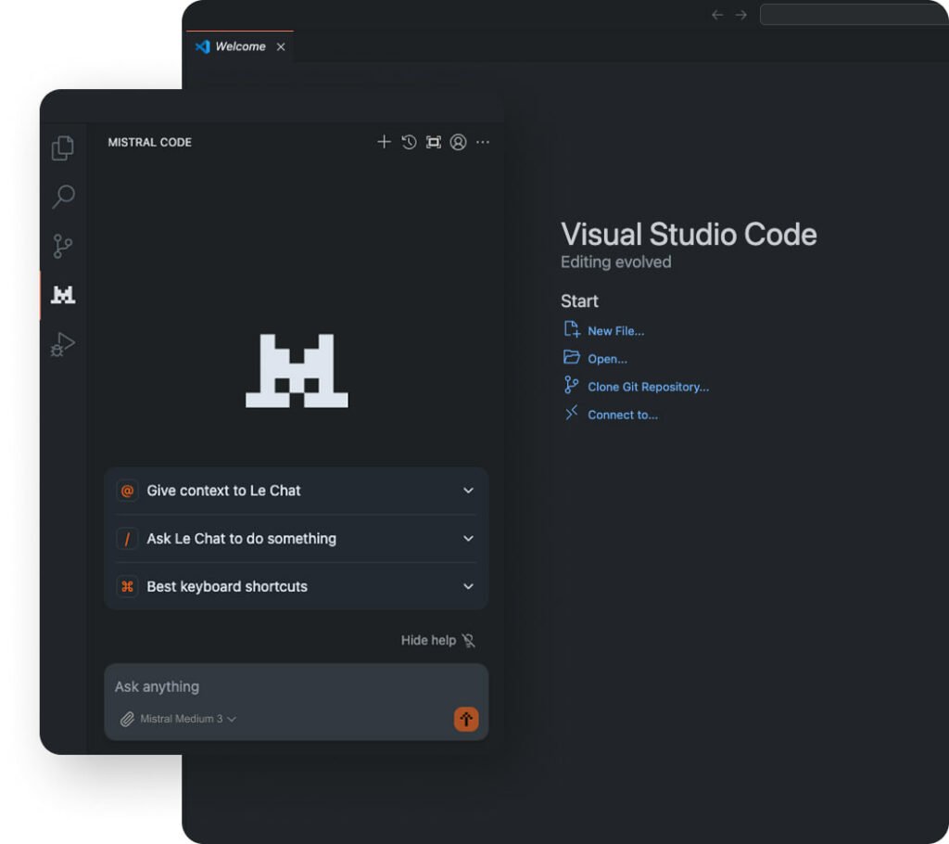The height and width of the screenshot is (844, 949).
Task: Open the Run and Debug icon
Action: 62,344
